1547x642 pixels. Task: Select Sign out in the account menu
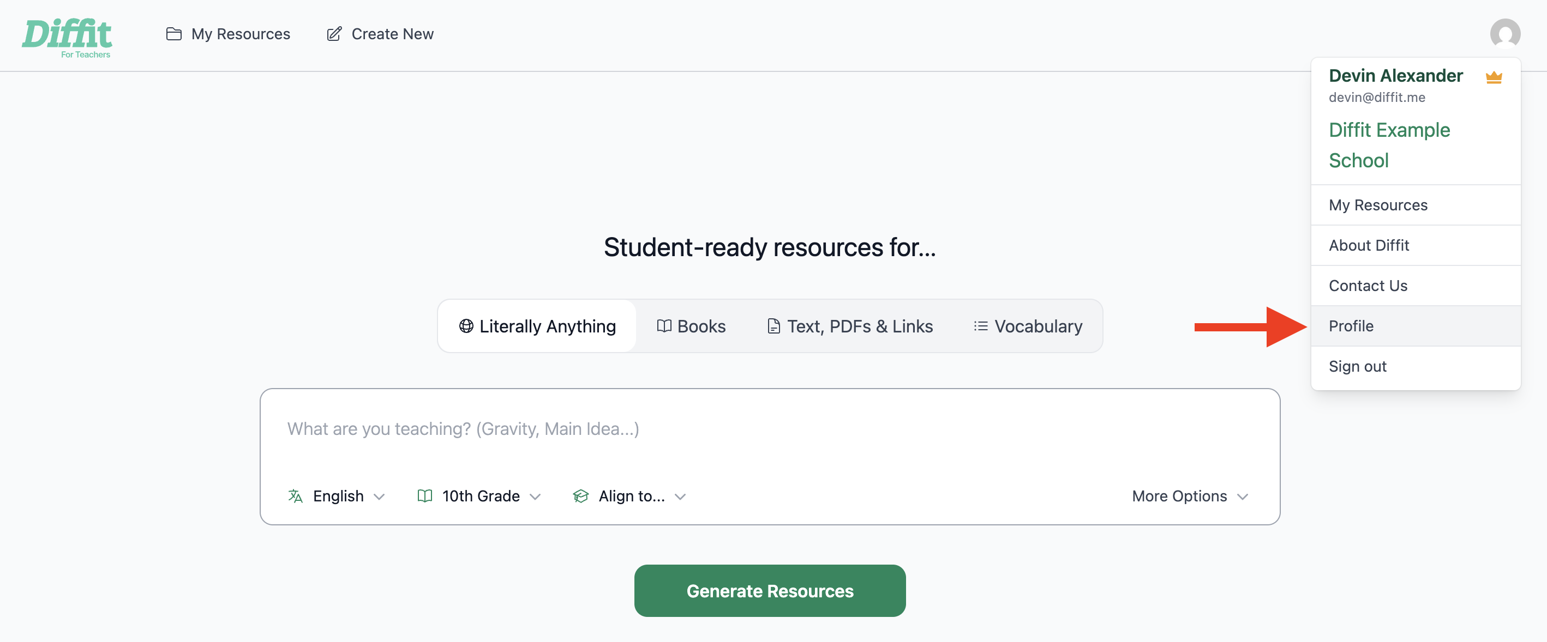click(1357, 366)
